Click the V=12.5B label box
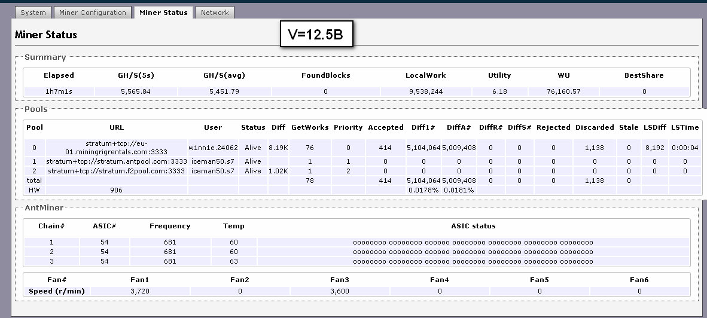Image resolution: width=707 pixels, height=318 pixels. tap(316, 35)
